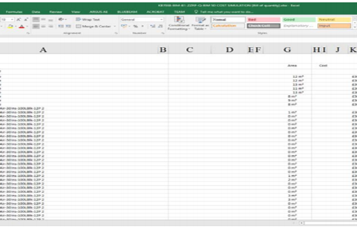This screenshot has height=229, width=357.
Task: Apply the yellow fill color bucket
Action: tap(11, 26)
